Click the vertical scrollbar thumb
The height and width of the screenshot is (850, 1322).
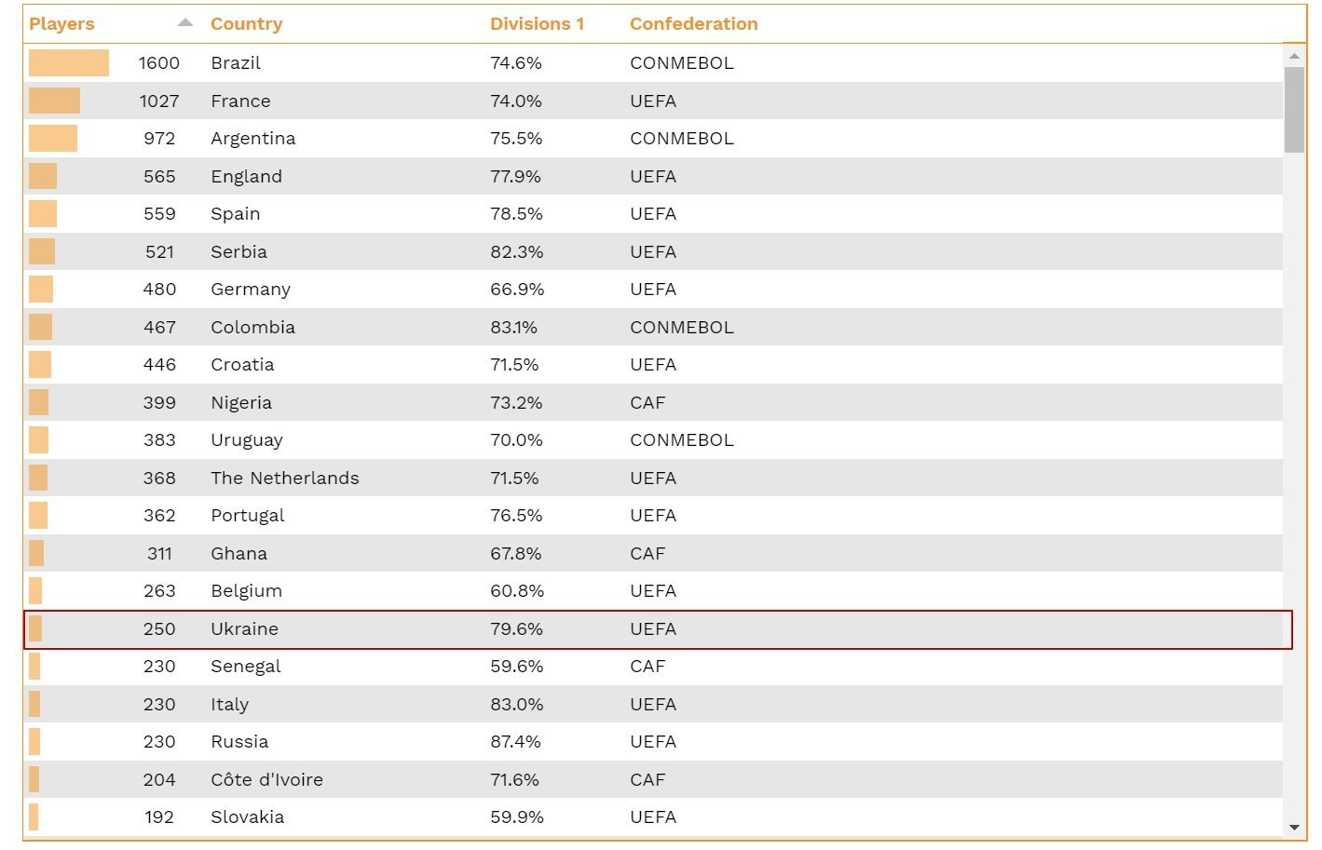pyautogui.click(x=1294, y=109)
